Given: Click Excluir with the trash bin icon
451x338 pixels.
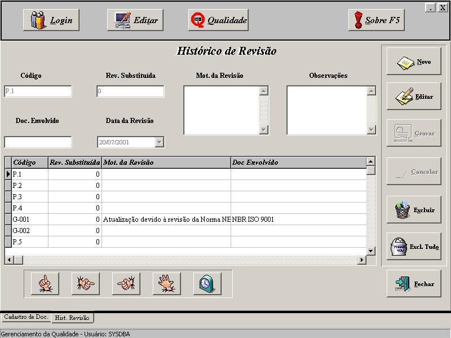Looking at the screenshot, I should click(x=414, y=210).
